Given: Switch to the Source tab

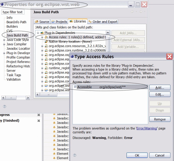Looking at the screenshot, I should pos(42,22).
